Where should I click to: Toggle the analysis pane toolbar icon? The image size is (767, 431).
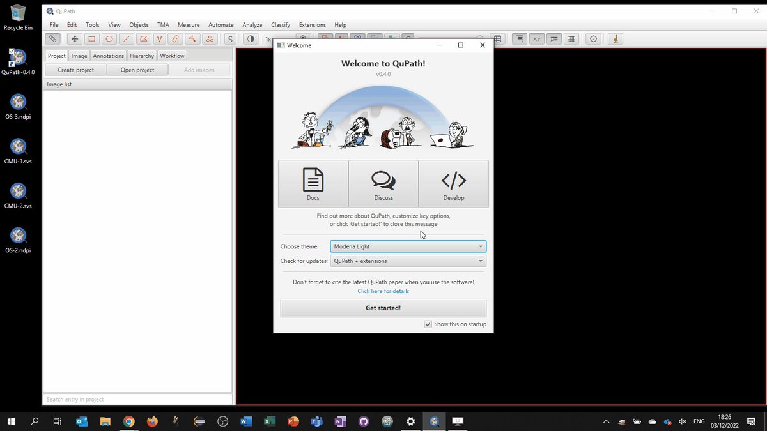click(53, 39)
